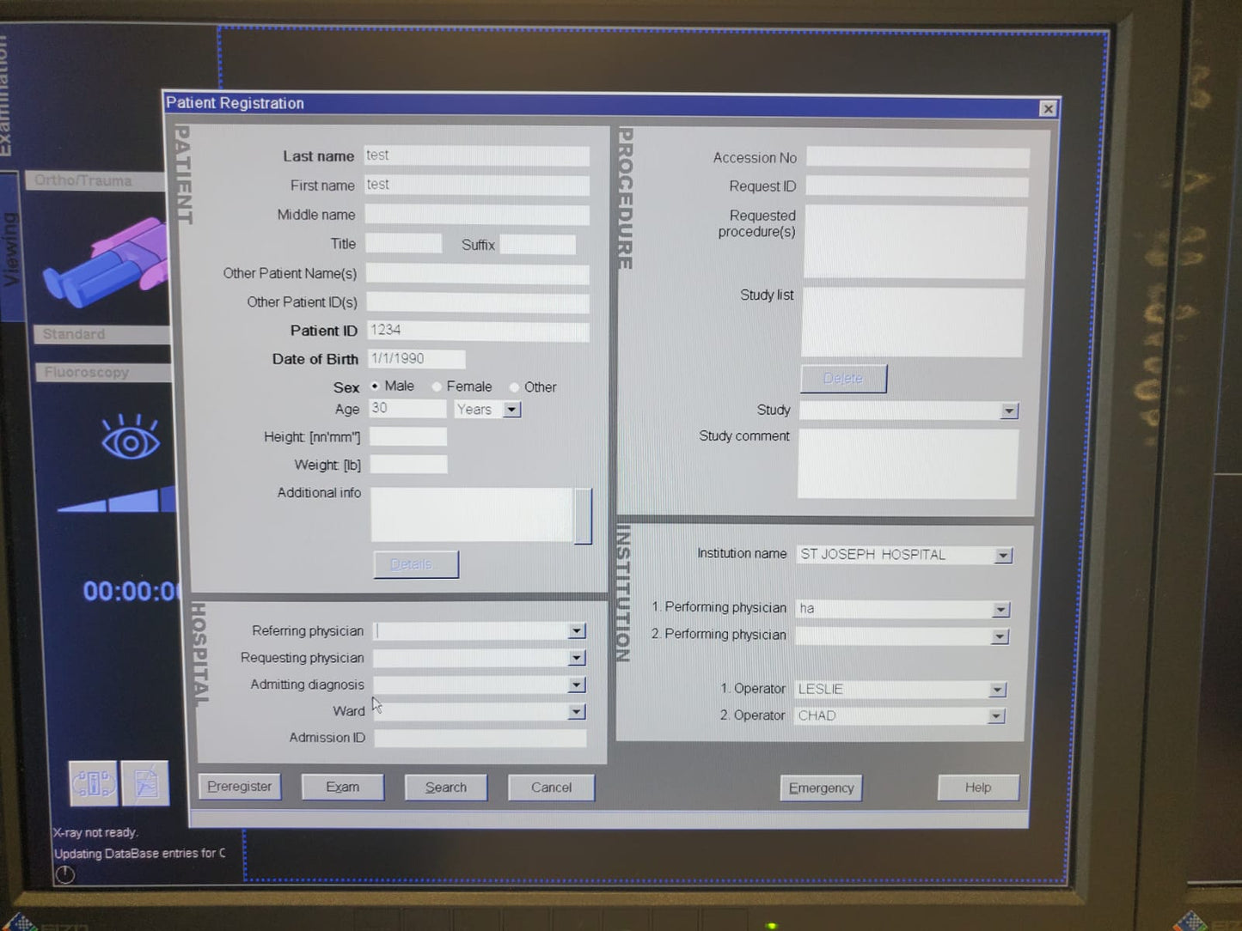
Task: Click the Search button
Action: 445,788
